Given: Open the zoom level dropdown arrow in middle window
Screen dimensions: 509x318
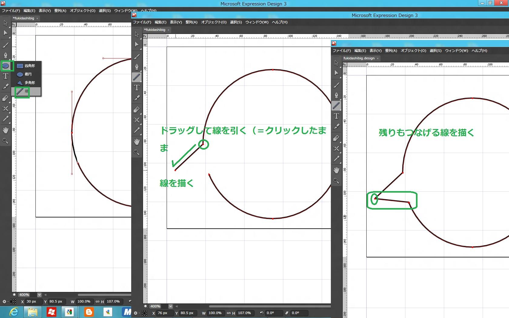Looking at the screenshot, I should click(x=170, y=306).
